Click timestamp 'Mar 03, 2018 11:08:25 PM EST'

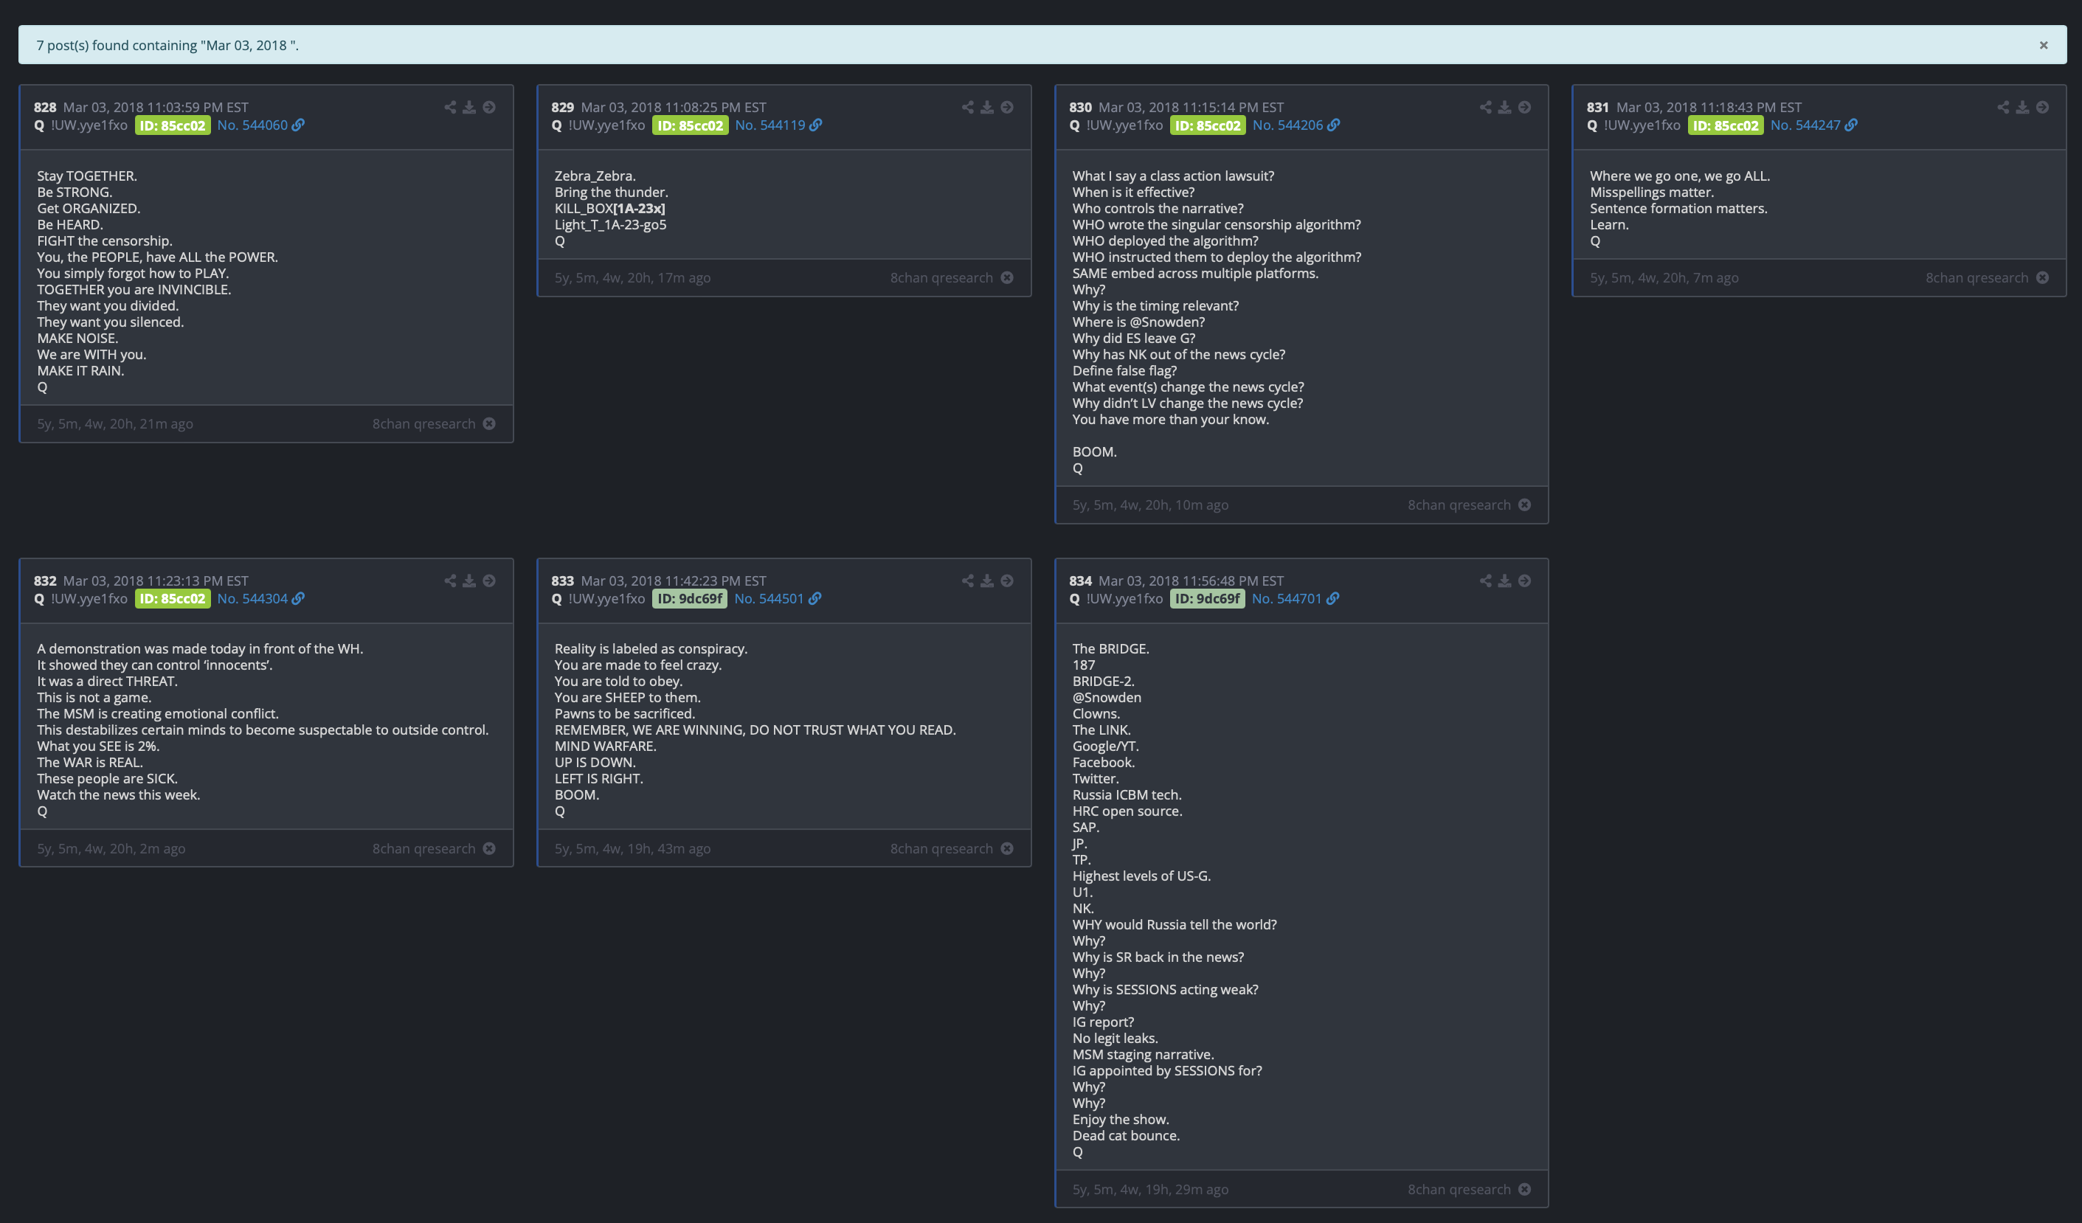pos(674,108)
